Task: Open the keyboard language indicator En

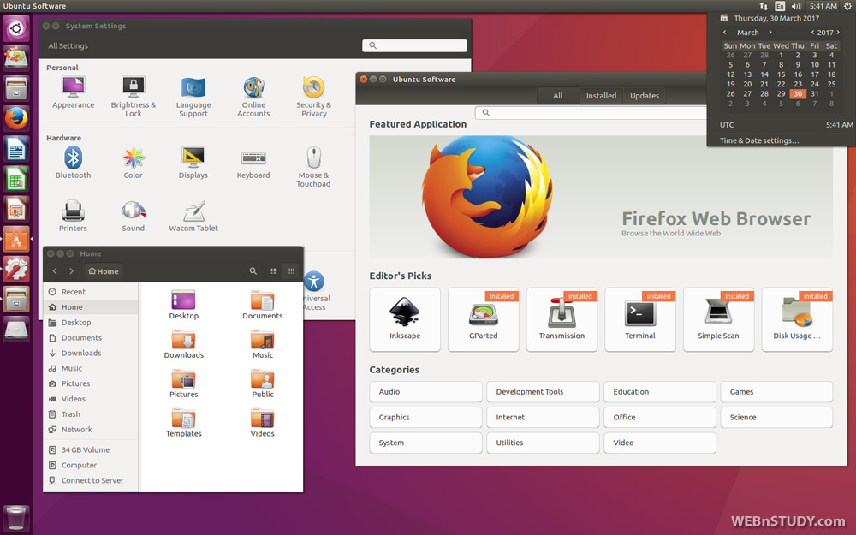Action: (780, 6)
